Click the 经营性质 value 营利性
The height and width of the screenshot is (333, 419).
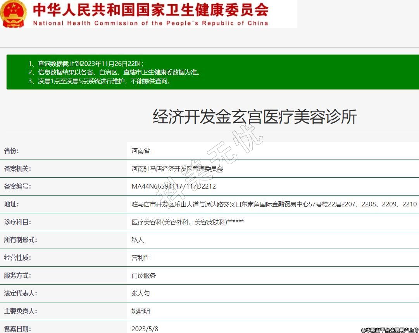(x=141, y=257)
